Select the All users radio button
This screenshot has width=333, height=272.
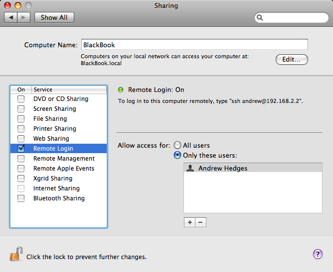tap(177, 145)
